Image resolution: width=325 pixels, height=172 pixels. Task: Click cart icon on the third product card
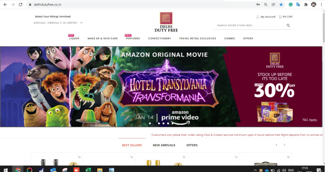pyautogui.click(x=184, y=157)
